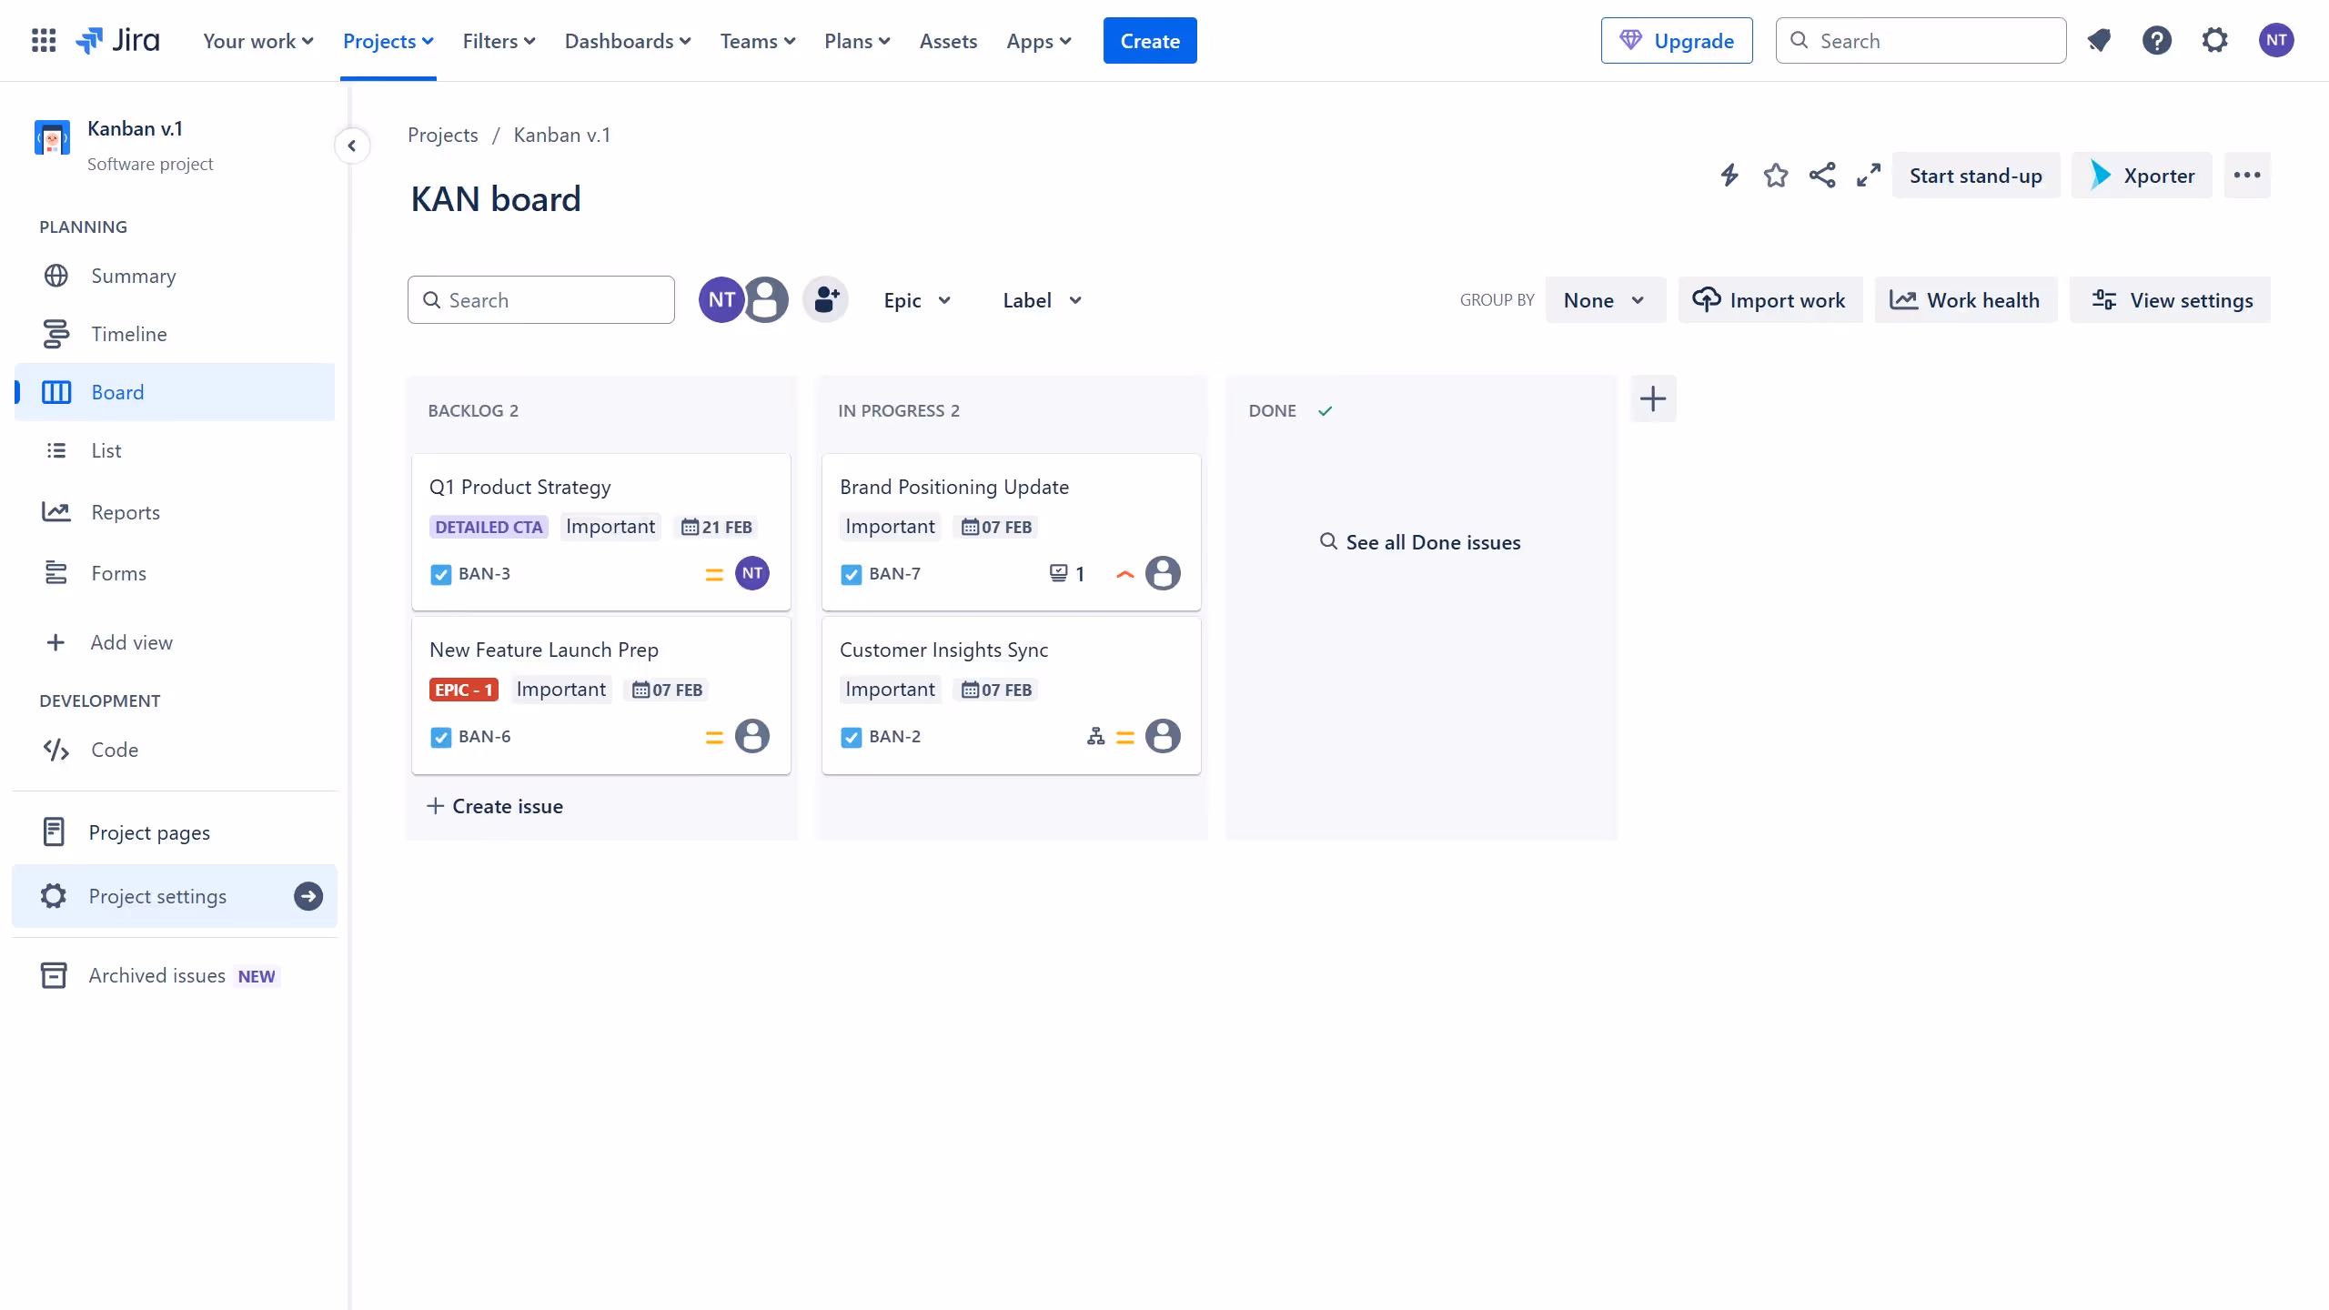
Task: Star the KAN board
Action: pyautogui.click(x=1775, y=175)
